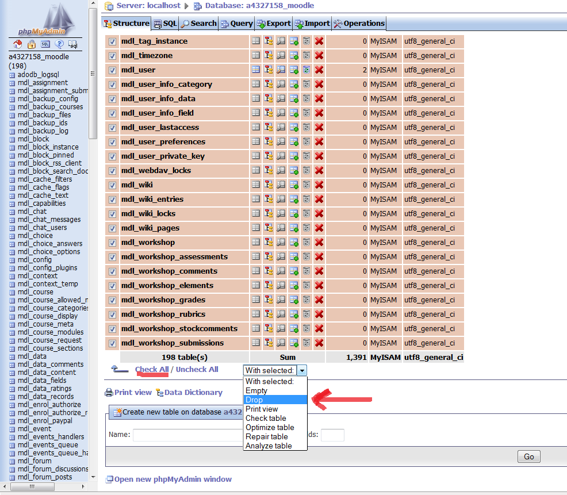Choose Empty from the With selected list
567x495 pixels.
point(275,390)
